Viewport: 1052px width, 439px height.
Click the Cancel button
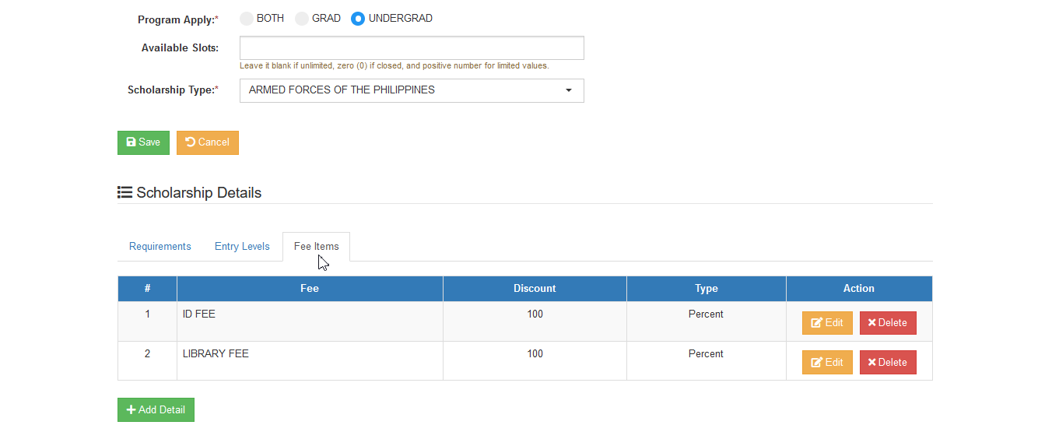coord(208,142)
